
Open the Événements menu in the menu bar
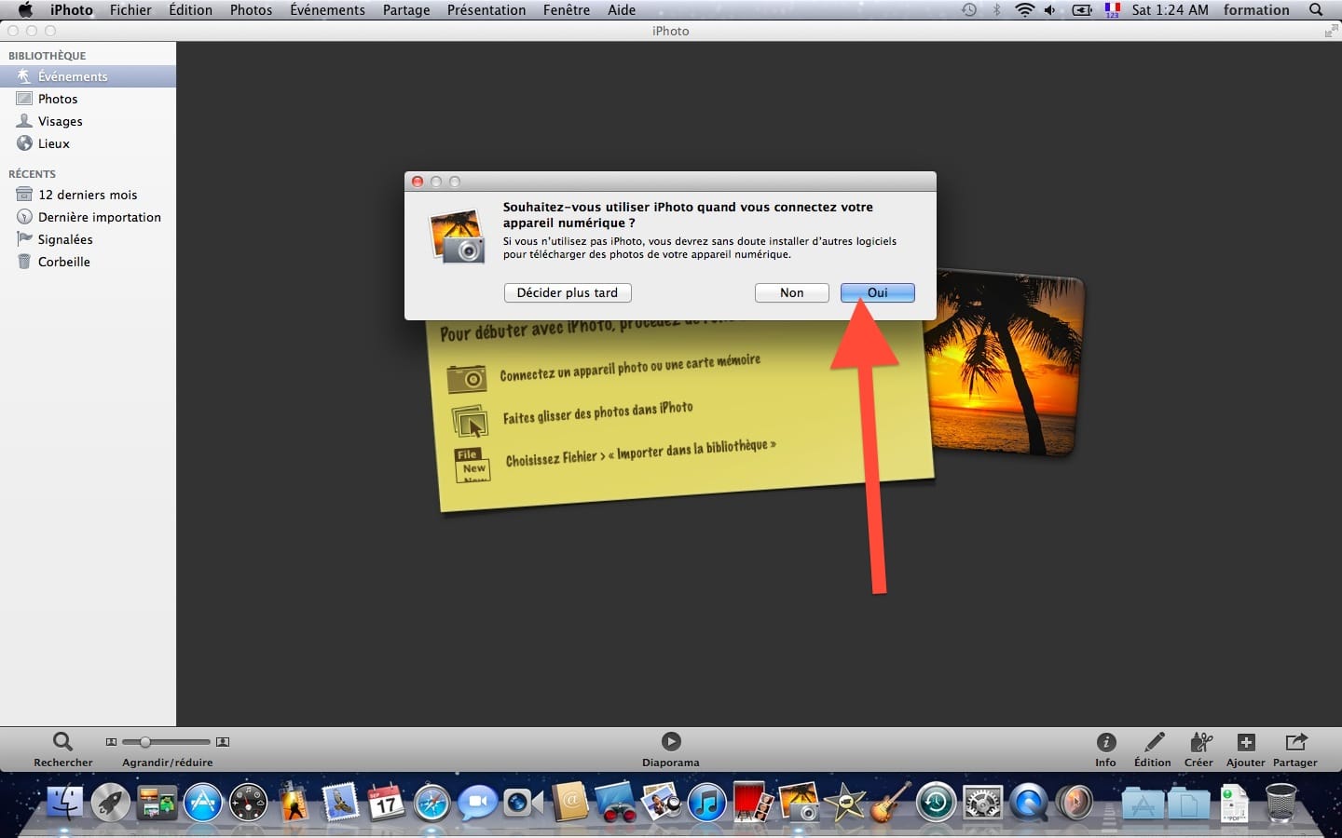click(x=328, y=10)
